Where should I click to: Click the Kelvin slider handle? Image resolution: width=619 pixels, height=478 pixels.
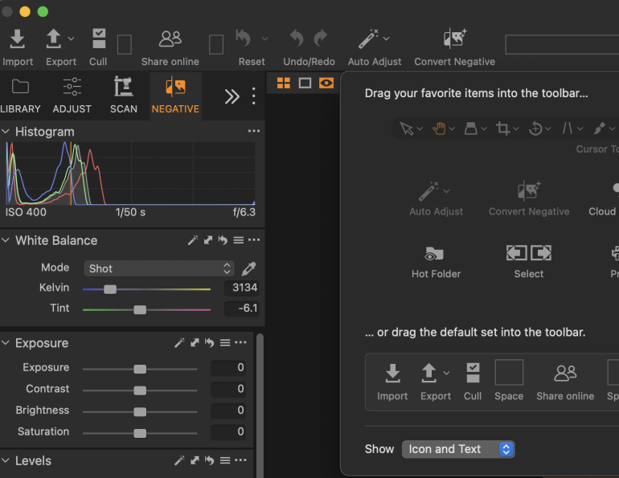click(x=110, y=289)
